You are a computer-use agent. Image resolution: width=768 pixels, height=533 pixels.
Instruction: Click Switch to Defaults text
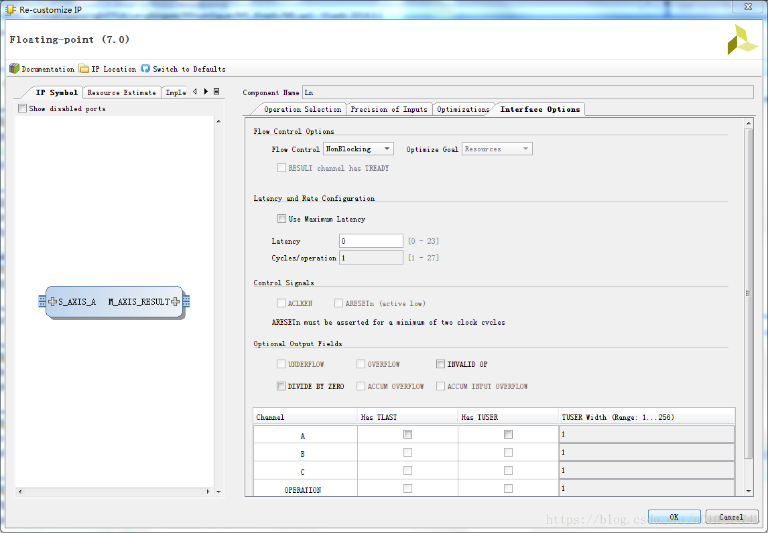[189, 69]
